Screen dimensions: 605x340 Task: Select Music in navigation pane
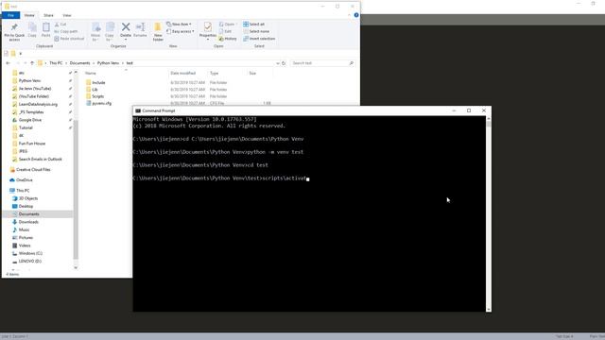click(24, 229)
